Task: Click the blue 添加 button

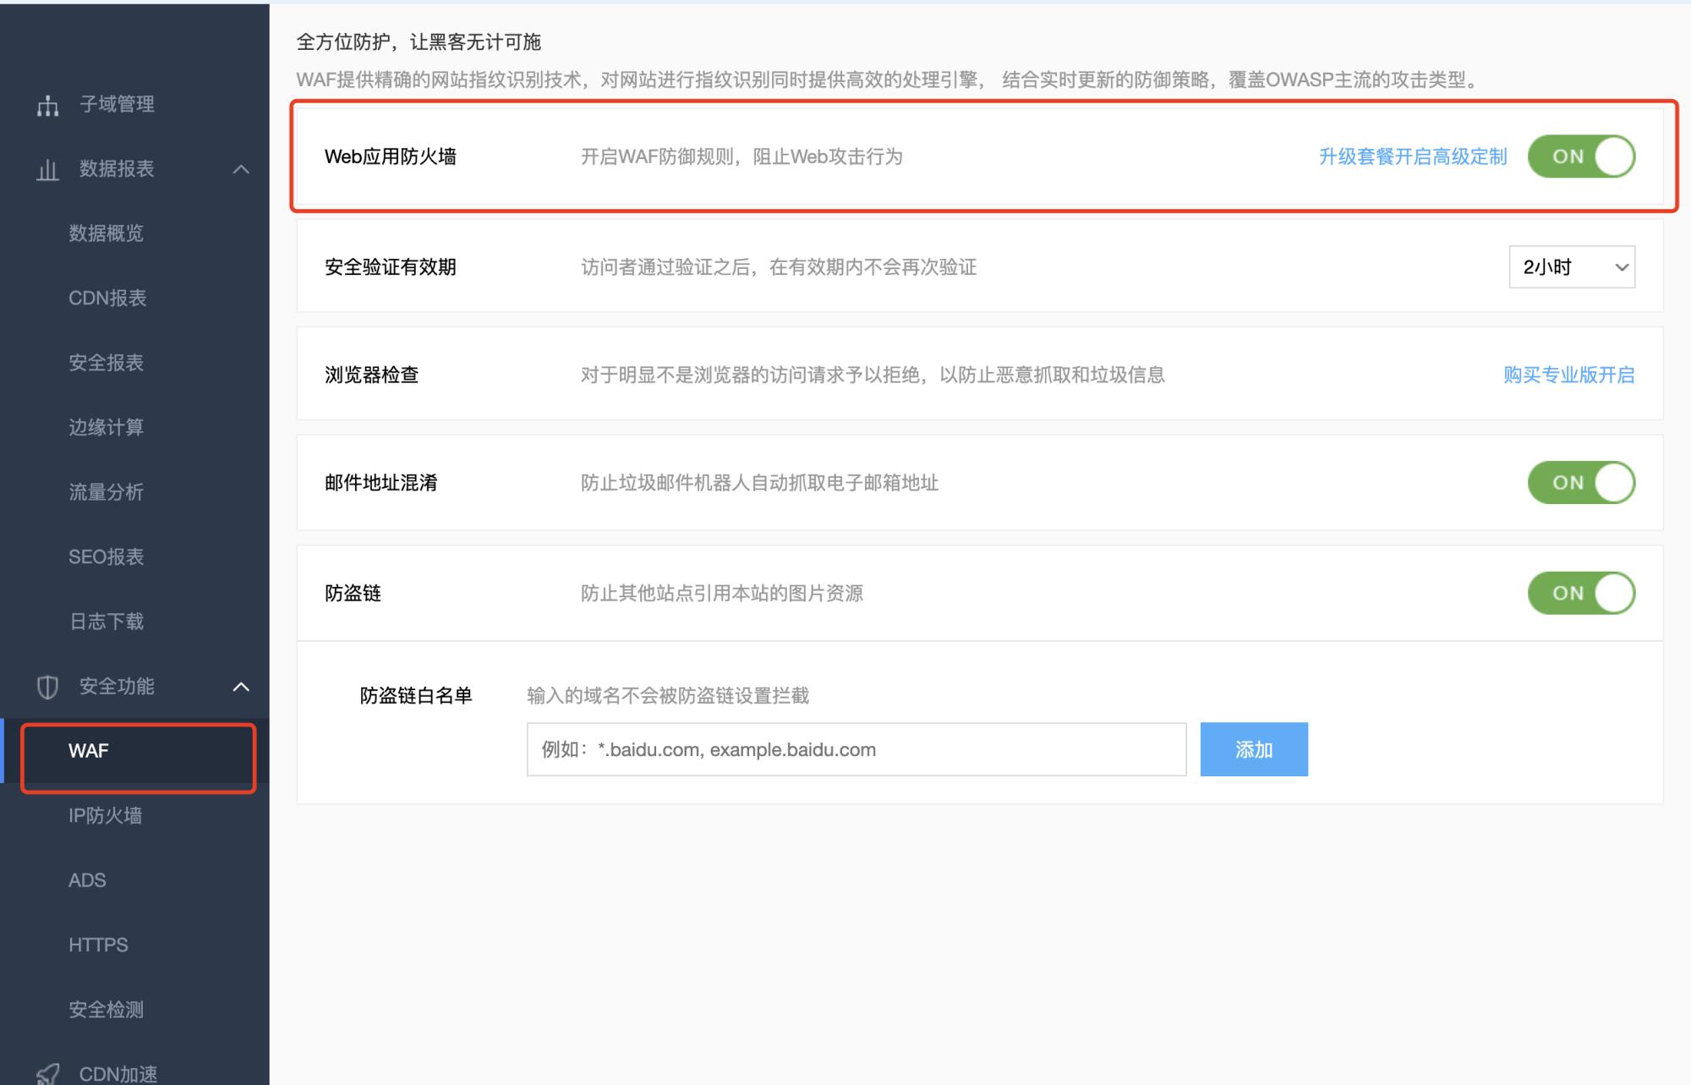Action: coord(1254,749)
